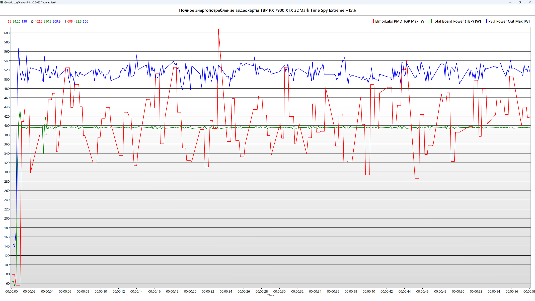
Task: Click the minimum values down-arrow icon
Action: (6, 22)
